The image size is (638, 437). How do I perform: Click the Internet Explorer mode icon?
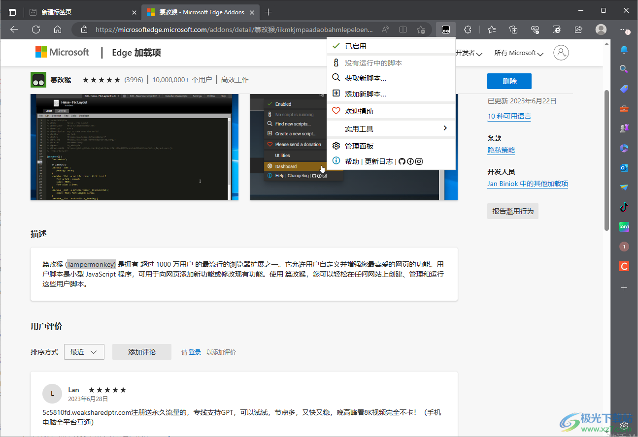tap(557, 30)
